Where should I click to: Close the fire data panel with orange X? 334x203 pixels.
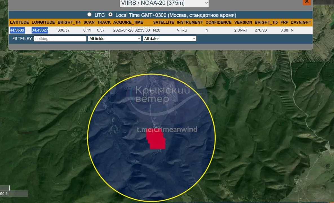[307, 2]
